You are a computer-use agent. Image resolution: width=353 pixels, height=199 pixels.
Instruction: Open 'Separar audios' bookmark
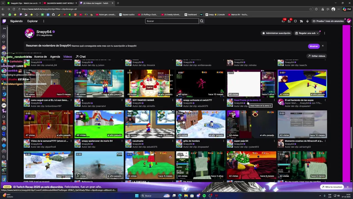pos(127,15)
